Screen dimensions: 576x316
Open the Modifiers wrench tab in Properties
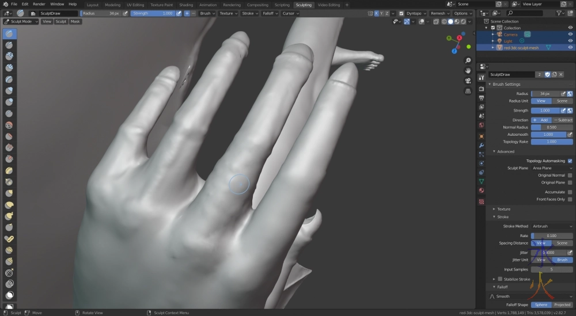[482, 145]
